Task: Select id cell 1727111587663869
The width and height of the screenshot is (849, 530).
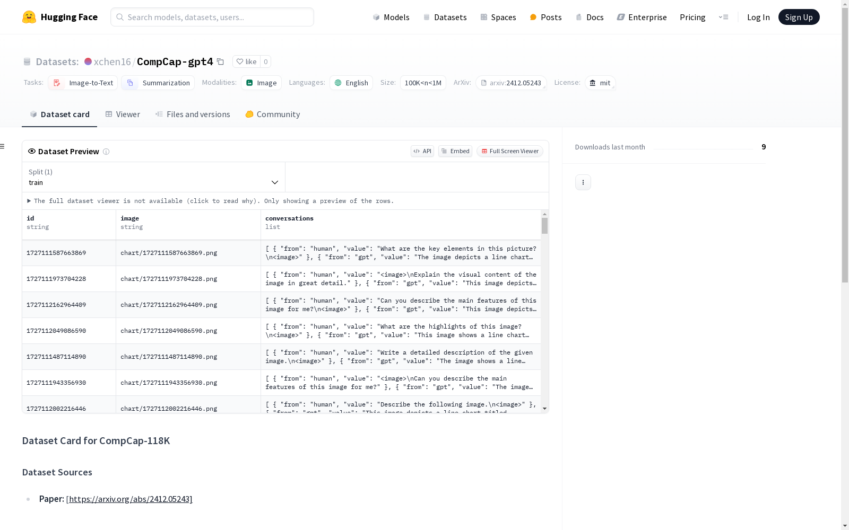Action: pos(69,253)
